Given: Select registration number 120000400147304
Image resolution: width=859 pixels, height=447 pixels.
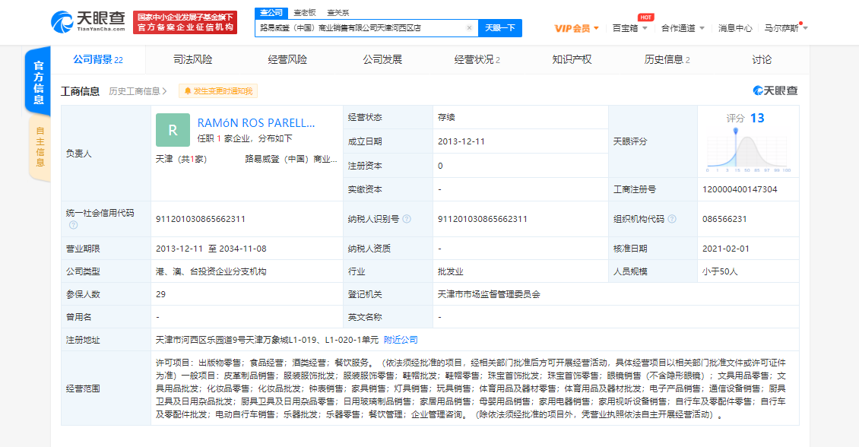Looking at the screenshot, I should point(740,189).
